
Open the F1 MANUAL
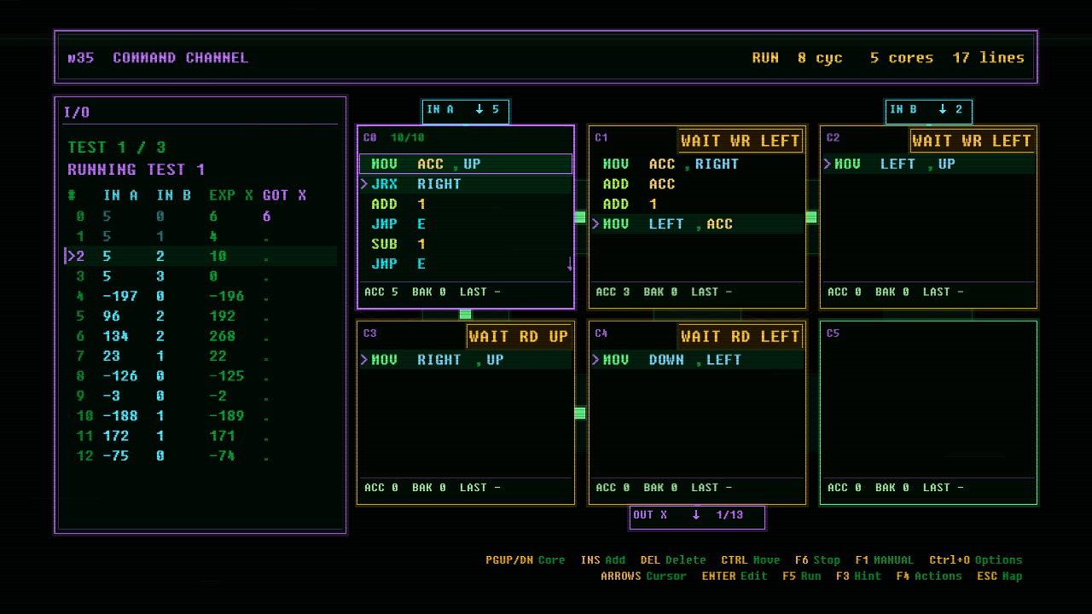tap(884, 560)
